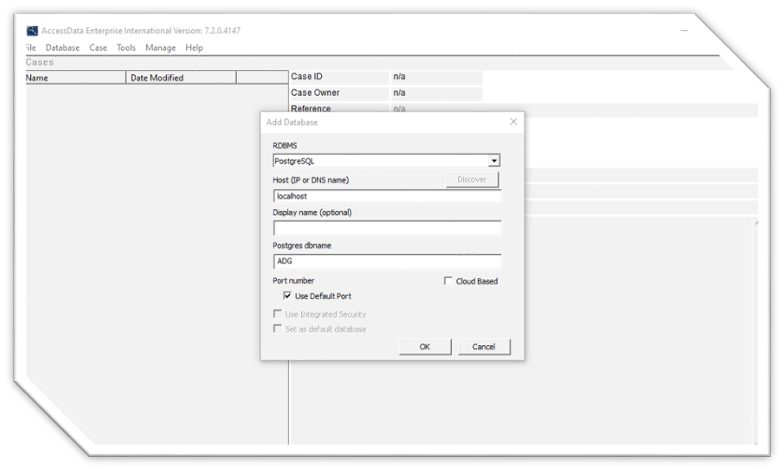Open the Tools menu
This screenshot has height=471, width=784.
pos(126,48)
